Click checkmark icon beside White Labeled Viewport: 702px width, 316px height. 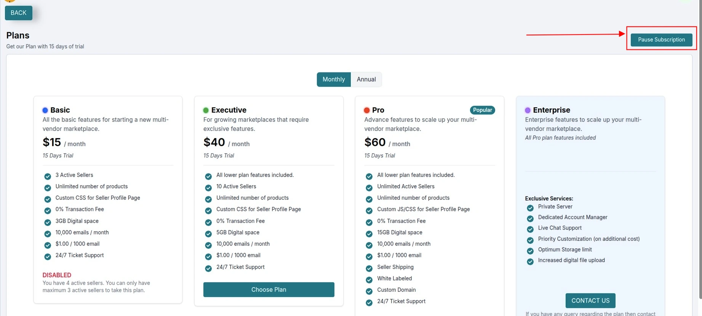(369, 280)
